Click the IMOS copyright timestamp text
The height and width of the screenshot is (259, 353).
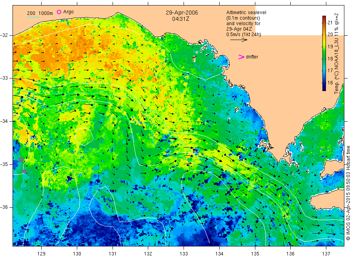pos(348,193)
